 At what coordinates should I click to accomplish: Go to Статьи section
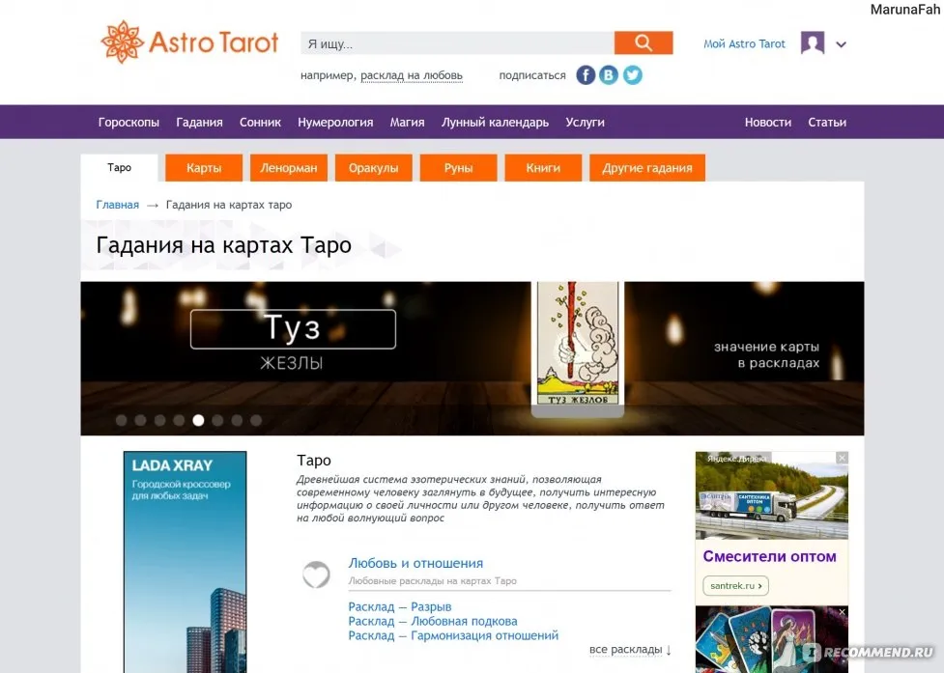[x=826, y=122]
